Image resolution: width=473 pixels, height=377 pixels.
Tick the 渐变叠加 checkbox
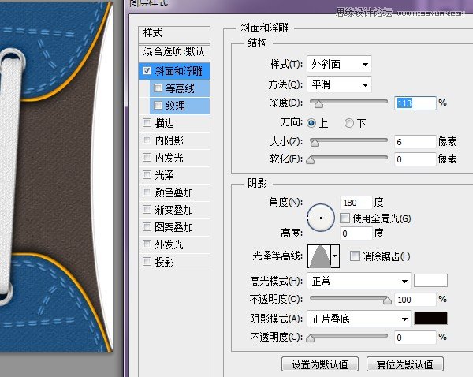pyautogui.click(x=147, y=209)
